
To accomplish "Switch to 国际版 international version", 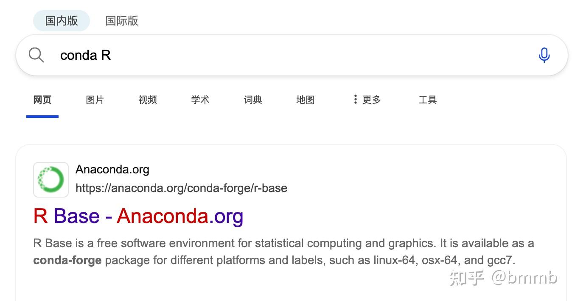I will tap(122, 21).
